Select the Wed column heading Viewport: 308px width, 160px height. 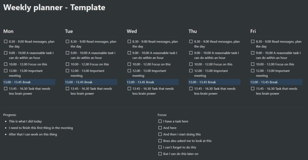[x=132, y=31]
